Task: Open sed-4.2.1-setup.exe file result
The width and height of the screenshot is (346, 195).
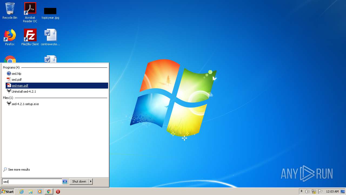Action: pyautogui.click(x=57, y=104)
